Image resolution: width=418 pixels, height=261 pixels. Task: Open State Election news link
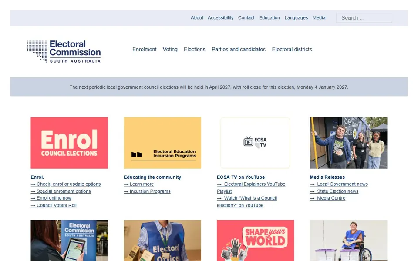pyautogui.click(x=334, y=191)
